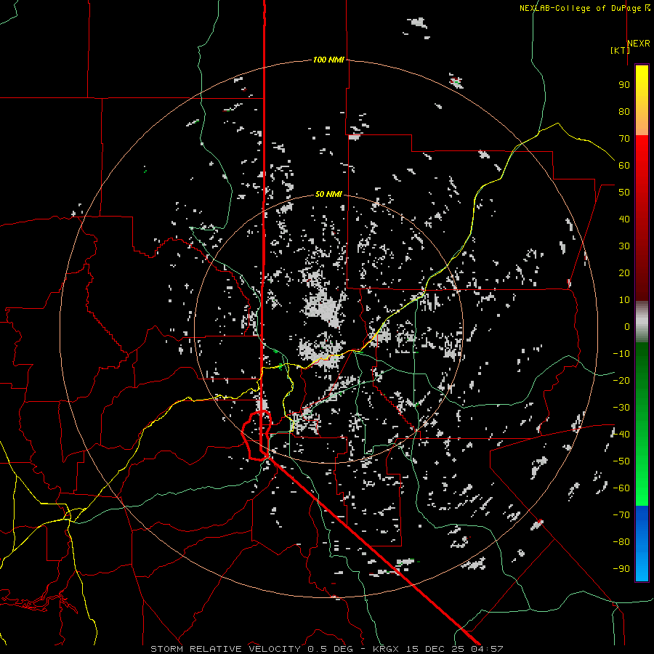Click the -80 value on the velocity scale
The image size is (654, 654).
621,542
